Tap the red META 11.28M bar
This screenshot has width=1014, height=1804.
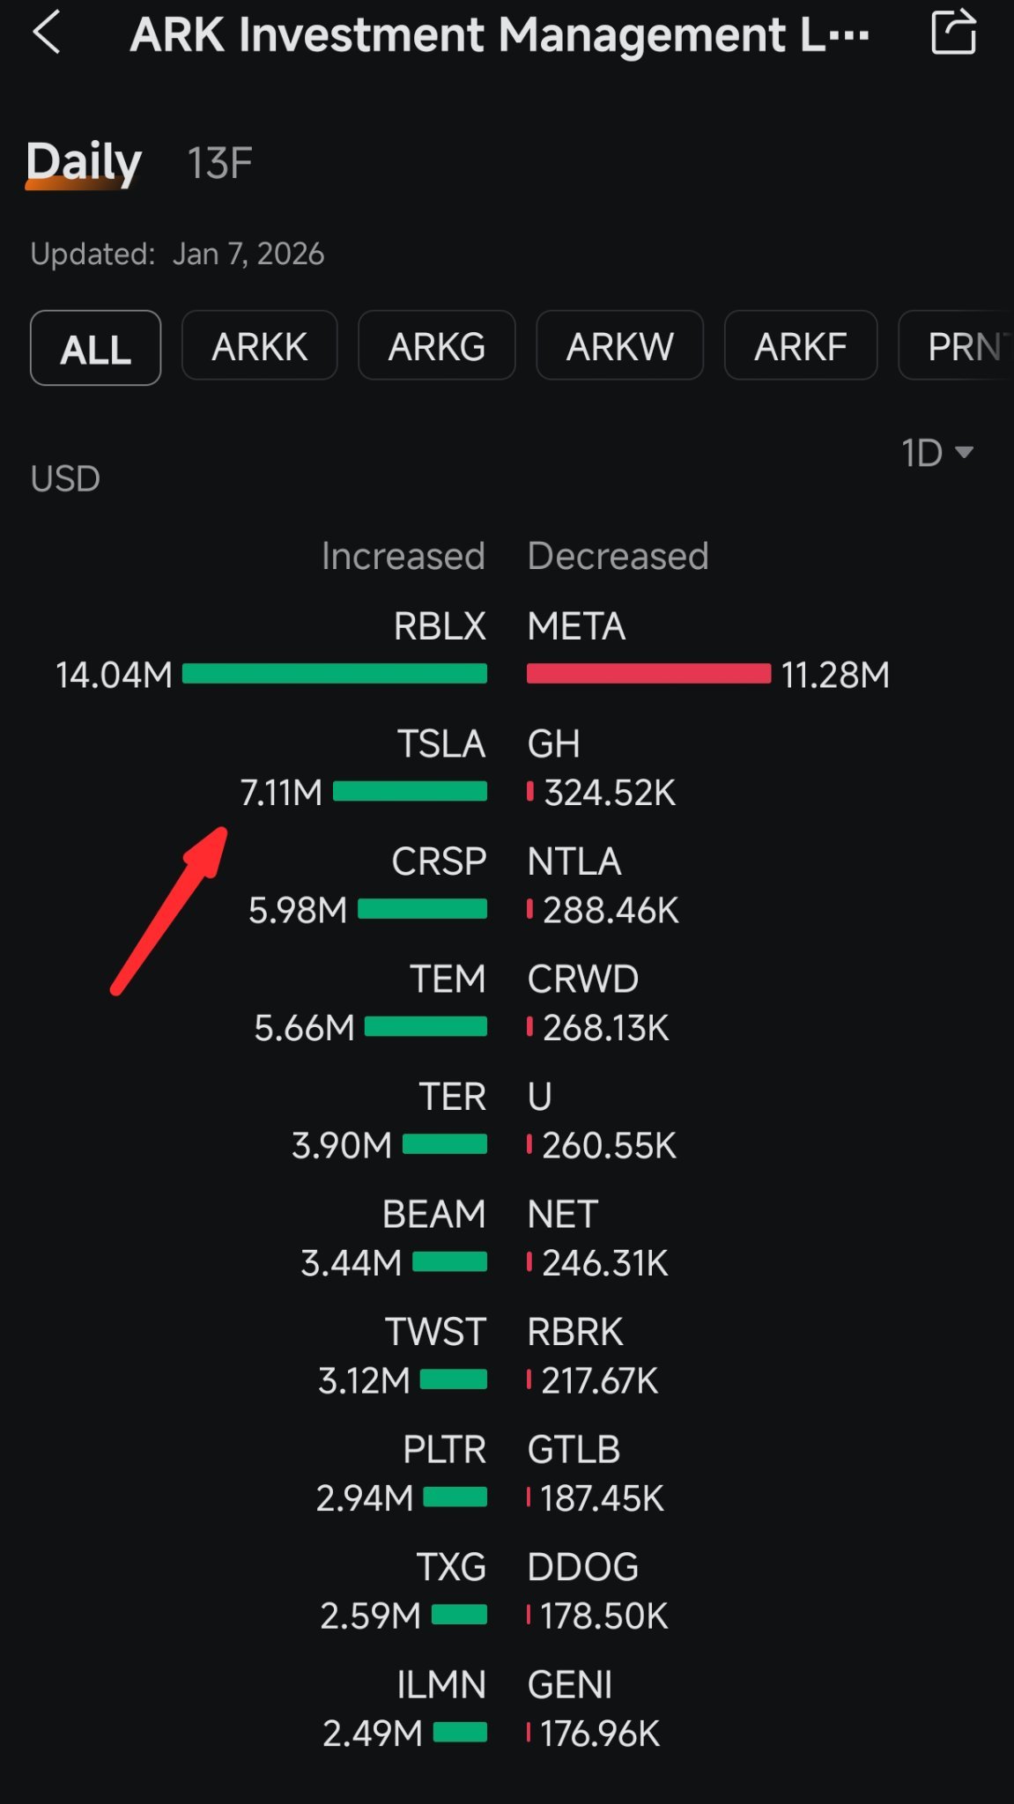(x=648, y=674)
